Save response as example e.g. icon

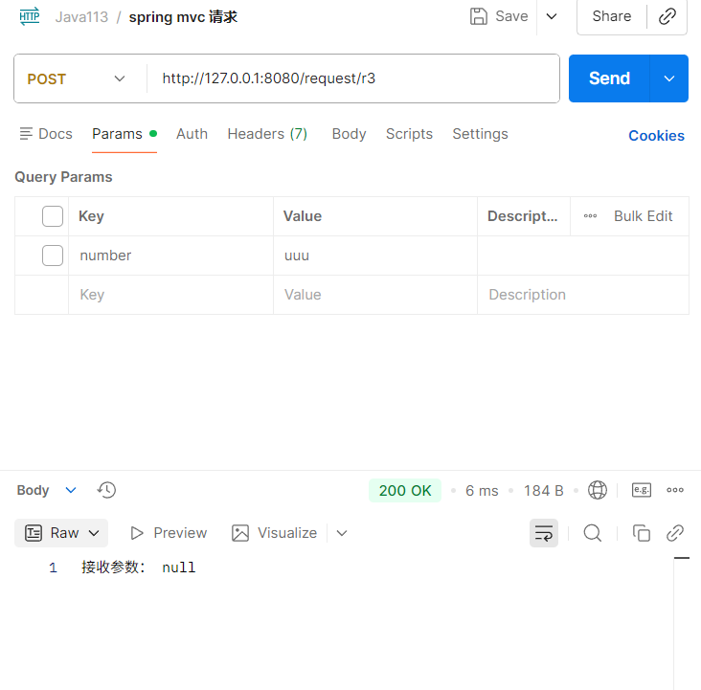(641, 490)
